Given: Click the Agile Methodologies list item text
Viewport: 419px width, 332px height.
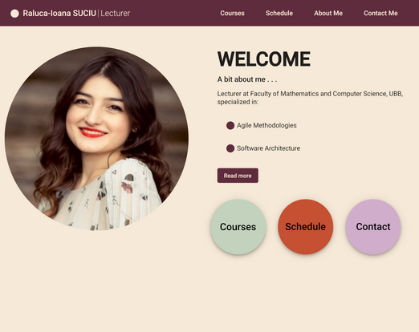Looking at the screenshot, I should pyautogui.click(x=266, y=125).
